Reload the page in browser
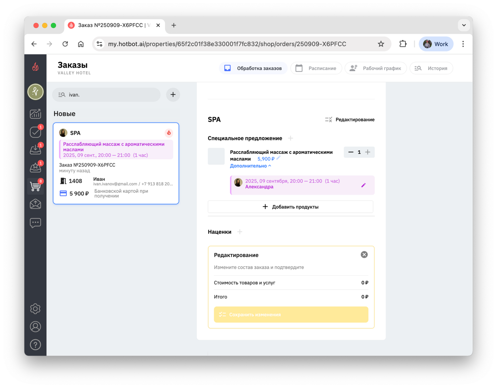This screenshot has height=388, width=497. coord(65,44)
